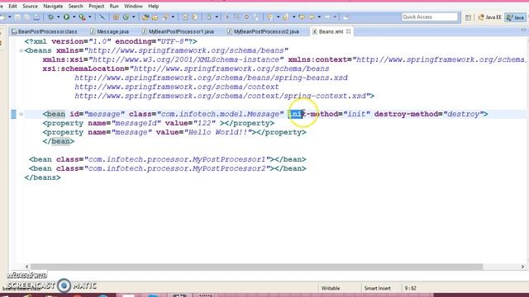Viewport: 529px width, 297px height.
Task: Click the horizontal scrollbar thumb
Action: click(x=257, y=266)
